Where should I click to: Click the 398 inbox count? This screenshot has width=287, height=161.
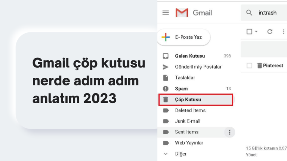(227, 56)
